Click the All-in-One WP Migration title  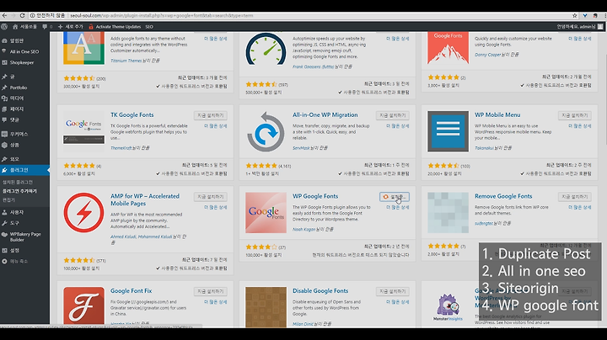[x=325, y=114]
